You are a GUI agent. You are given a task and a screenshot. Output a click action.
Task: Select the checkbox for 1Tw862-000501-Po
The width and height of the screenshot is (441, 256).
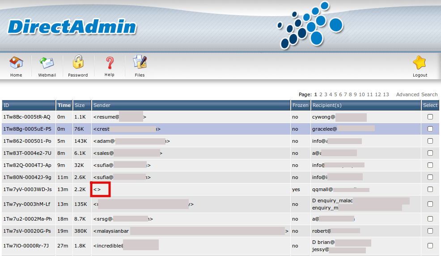[430, 141]
